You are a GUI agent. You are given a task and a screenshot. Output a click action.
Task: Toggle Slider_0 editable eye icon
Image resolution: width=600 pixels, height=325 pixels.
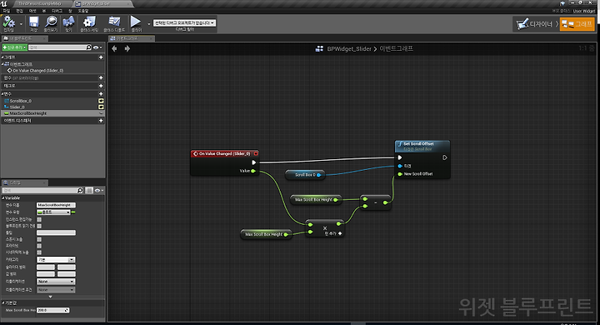click(101, 107)
